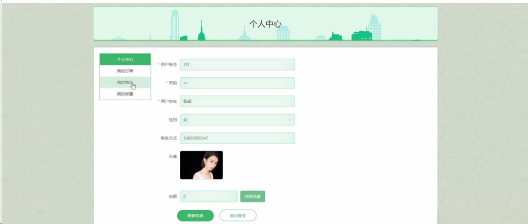The image size is (528, 224).
Task: Click the 余额 balance field showing 0
Action: (209, 196)
